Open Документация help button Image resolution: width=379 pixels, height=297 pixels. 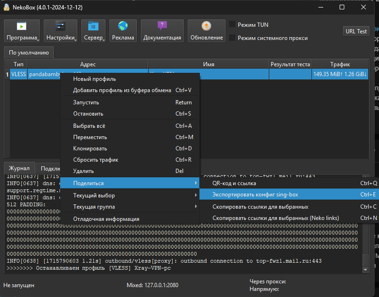pyautogui.click(x=162, y=31)
